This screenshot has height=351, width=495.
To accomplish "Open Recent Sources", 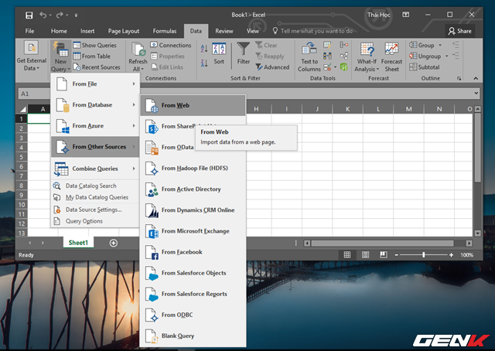I will 97,67.
